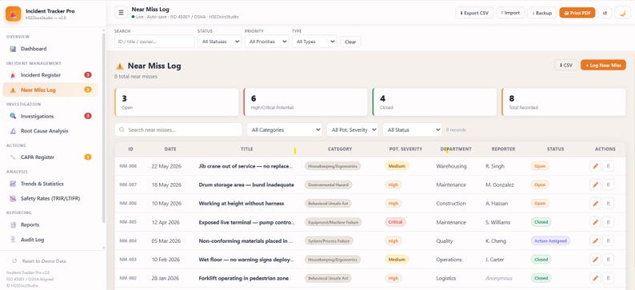
Task: Click the Dashboard chart icon
Action: 13,49
